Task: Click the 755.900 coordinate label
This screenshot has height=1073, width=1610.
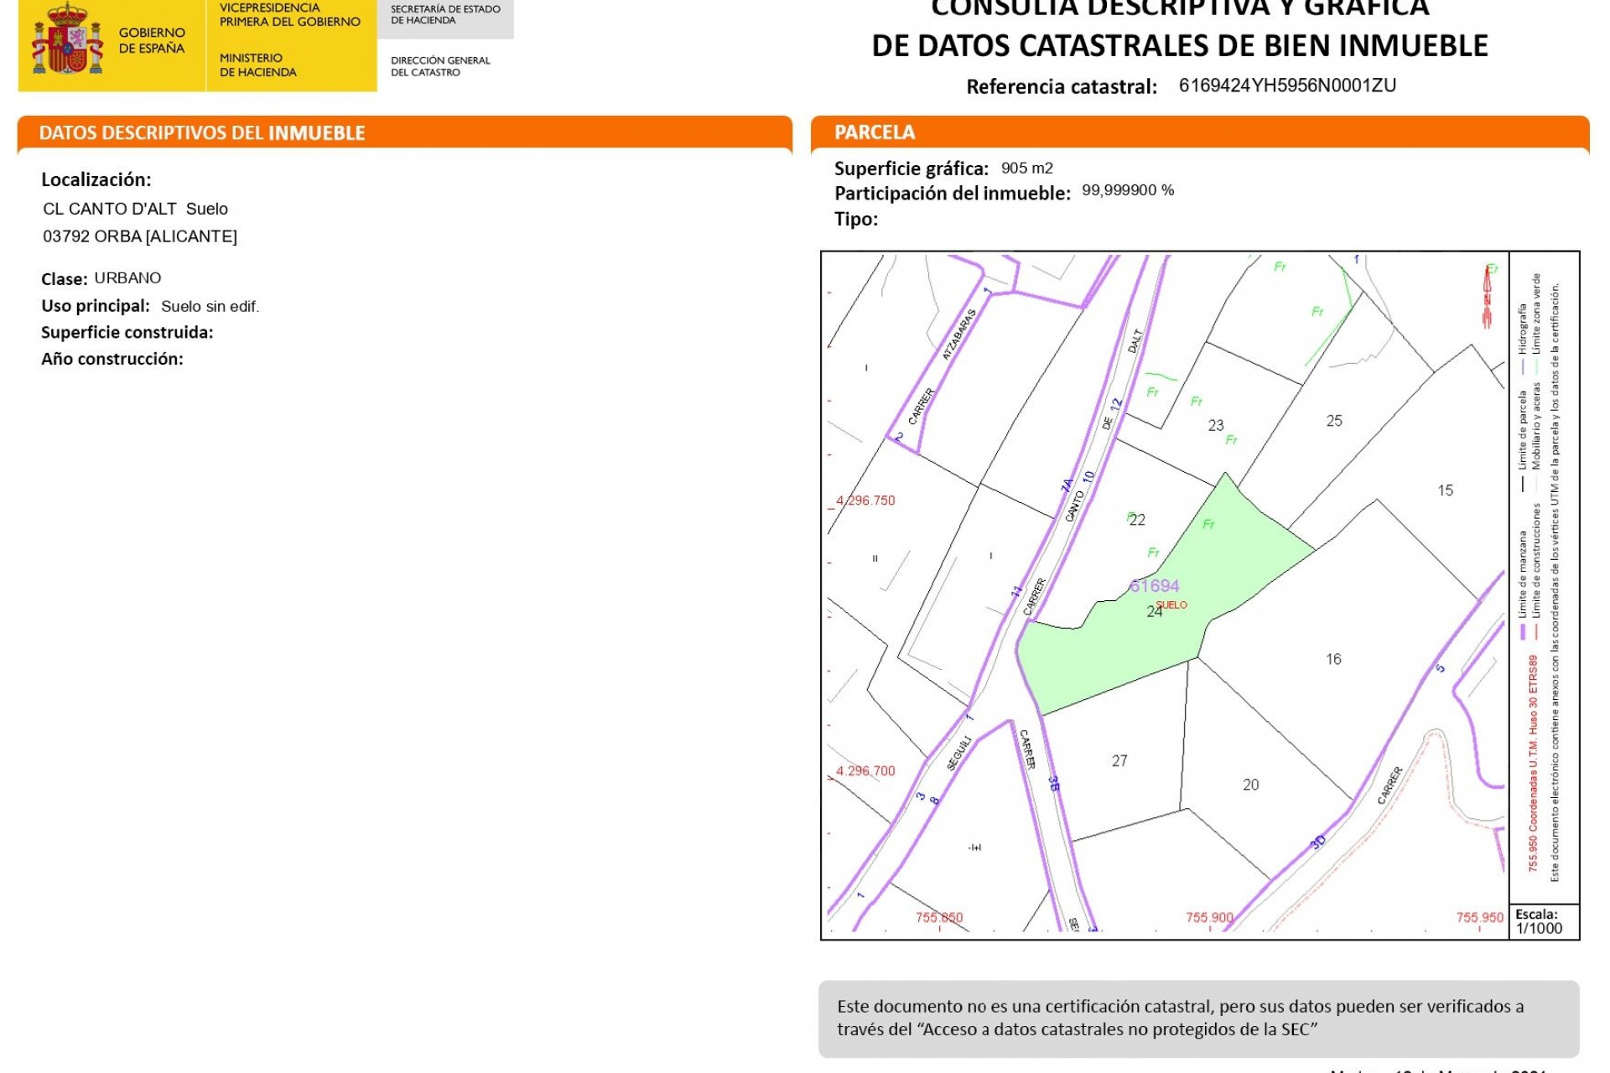Action: [1209, 917]
